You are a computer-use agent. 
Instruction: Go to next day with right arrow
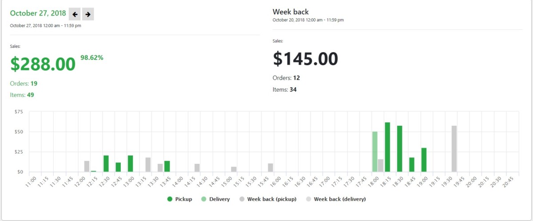point(88,14)
